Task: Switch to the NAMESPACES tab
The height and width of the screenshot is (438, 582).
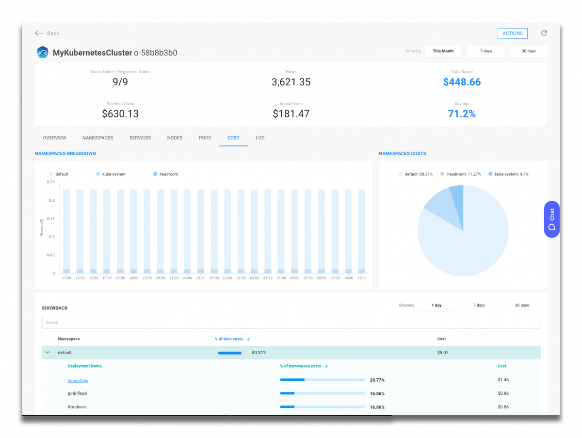Action: pos(97,138)
